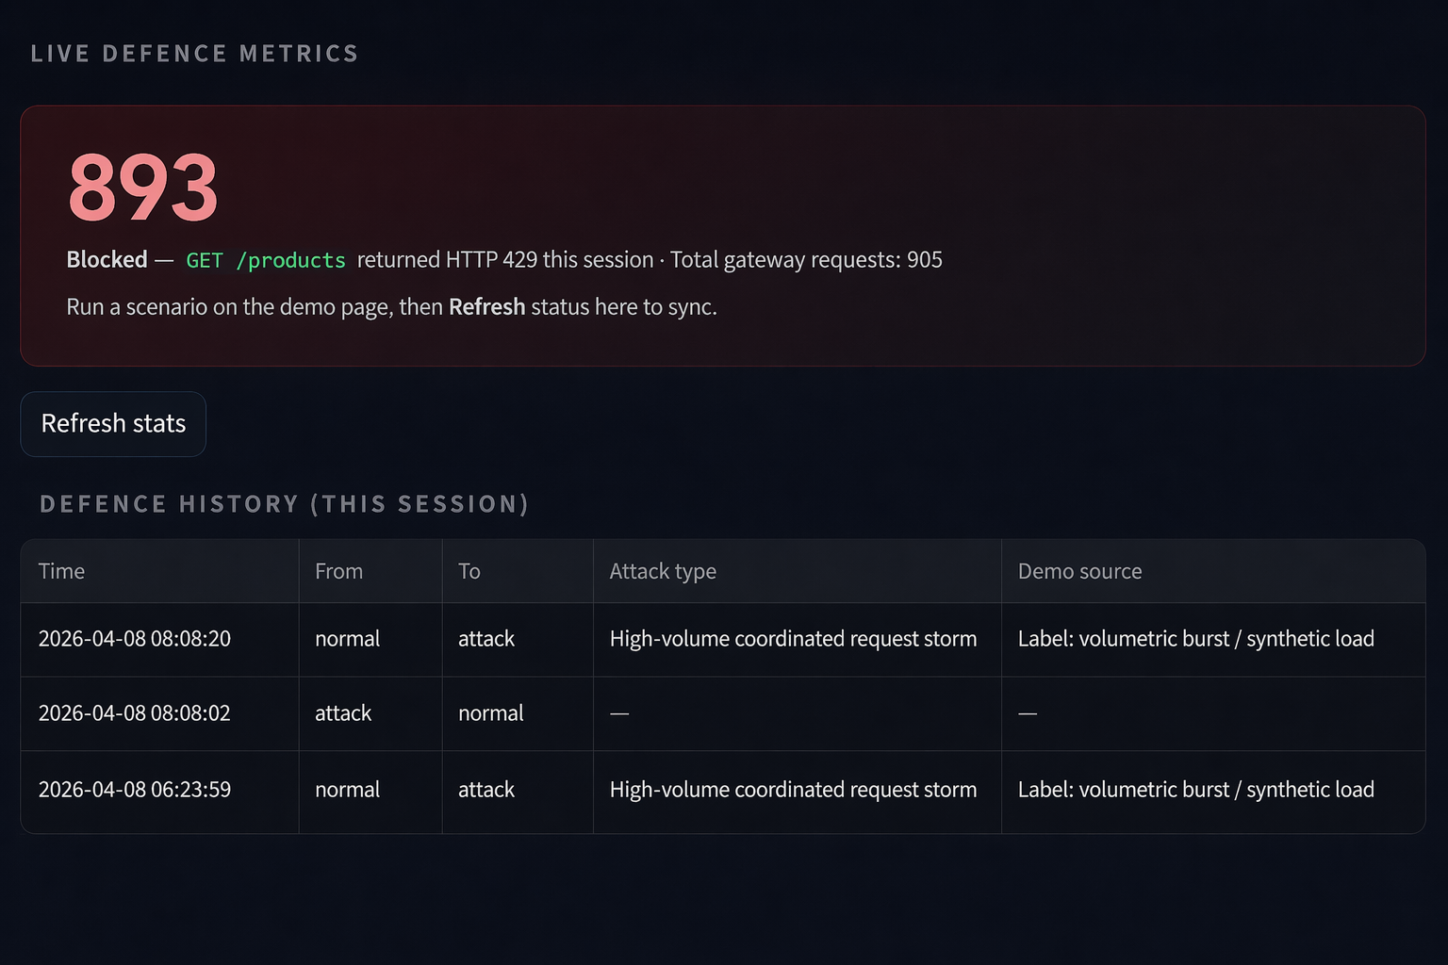Select the 08:08:02 timestamp row
The image size is (1448, 965).
pos(135,713)
